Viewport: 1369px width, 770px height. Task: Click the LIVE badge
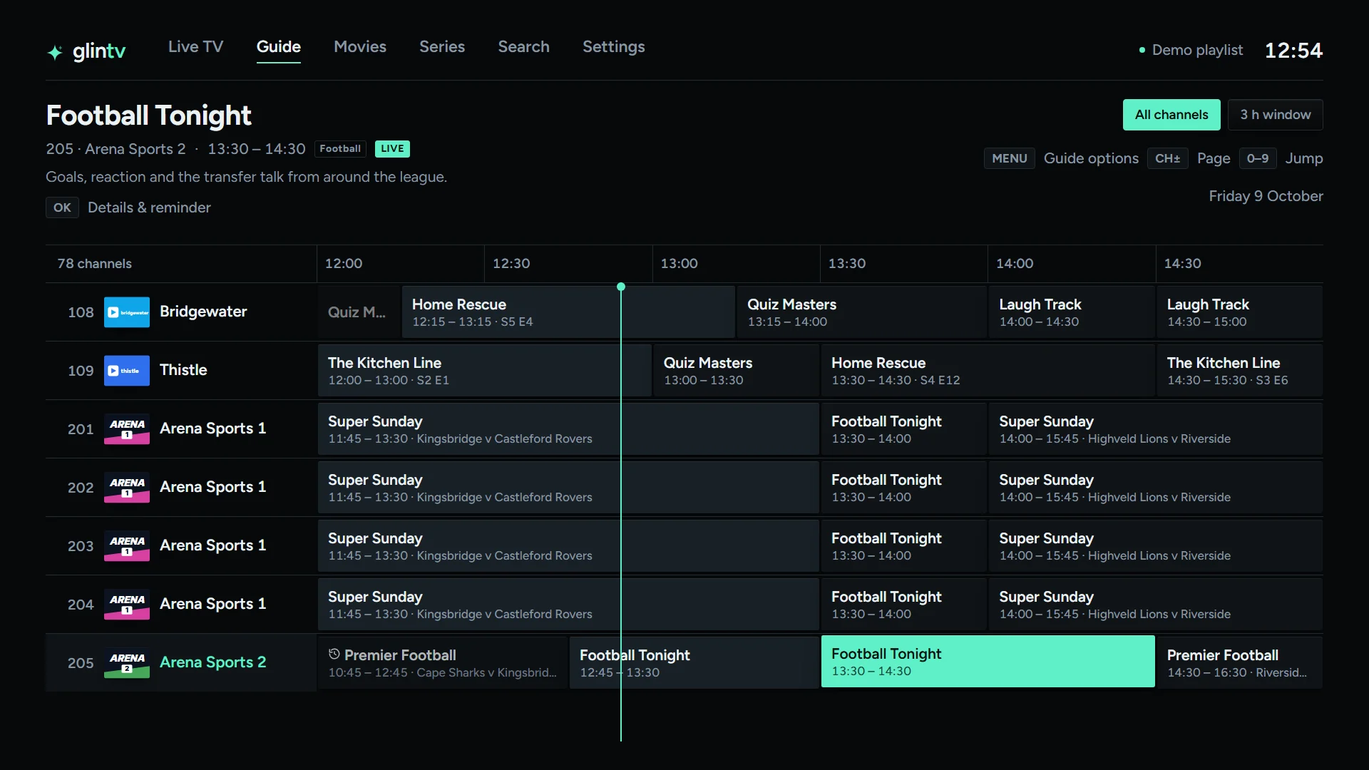(392, 149)
